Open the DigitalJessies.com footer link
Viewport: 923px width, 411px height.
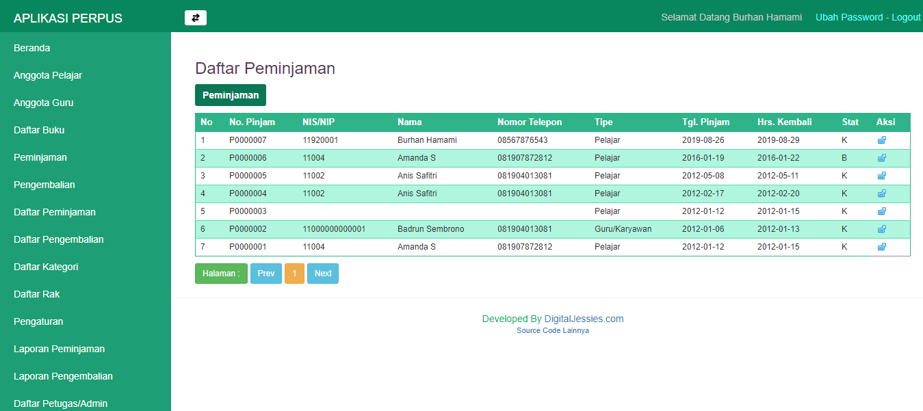pos(586,318)
